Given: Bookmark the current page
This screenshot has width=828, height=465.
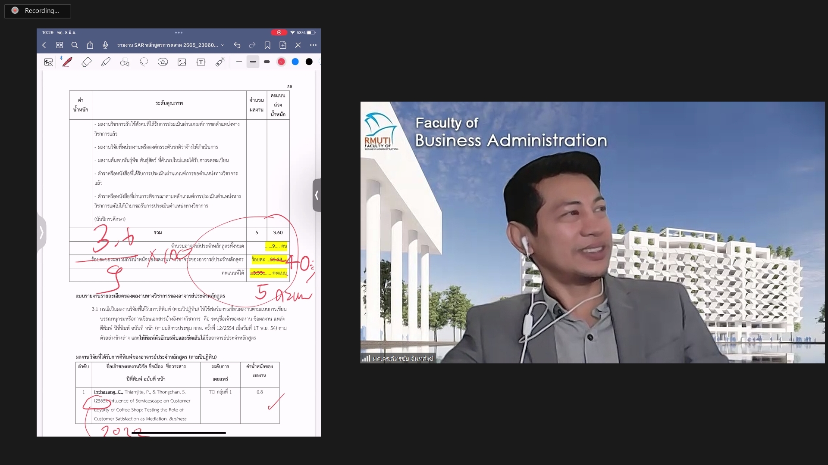Looking at the screenshot, I should 267,45.
